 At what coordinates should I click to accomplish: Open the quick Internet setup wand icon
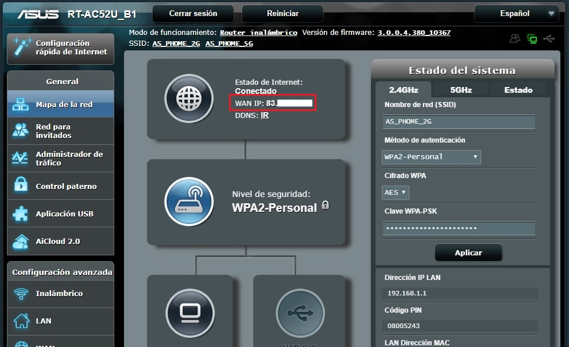click(x=22, y=47)
